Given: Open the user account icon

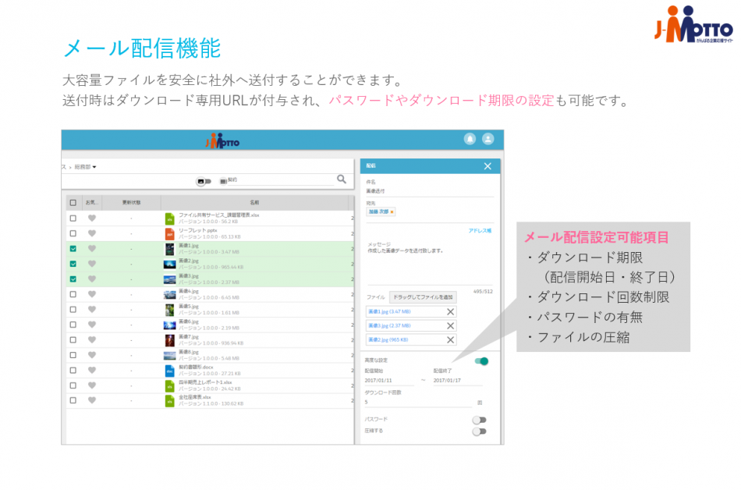Looking at the screenshot, I should pos(487,139).
